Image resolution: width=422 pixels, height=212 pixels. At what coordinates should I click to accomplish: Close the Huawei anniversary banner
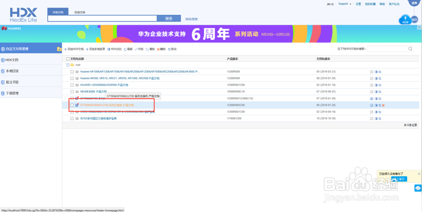(x=419, y=27)
